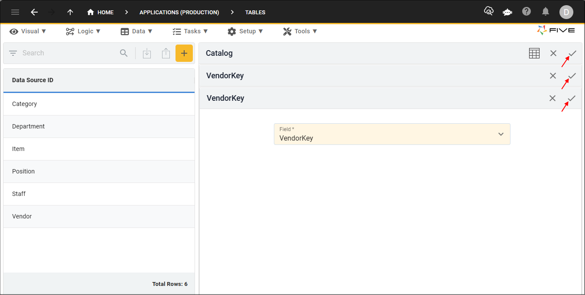This screenshot has width=585, height=295.
Task: Open the user avatar D menu
Action: coord(566,12)
